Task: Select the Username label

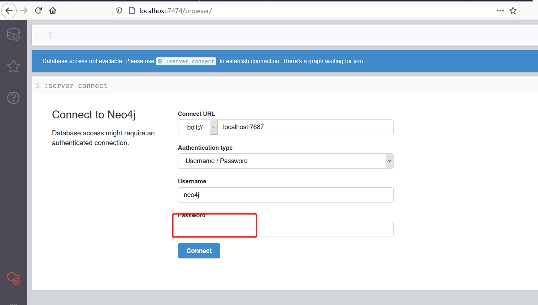Action: point(192,181)
